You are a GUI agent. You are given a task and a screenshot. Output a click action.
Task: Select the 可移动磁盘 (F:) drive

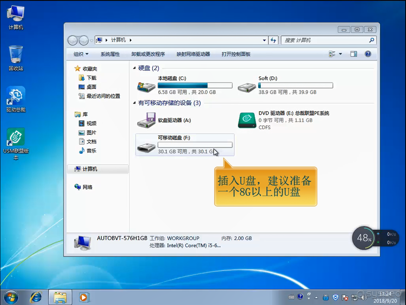click(185, 145)
